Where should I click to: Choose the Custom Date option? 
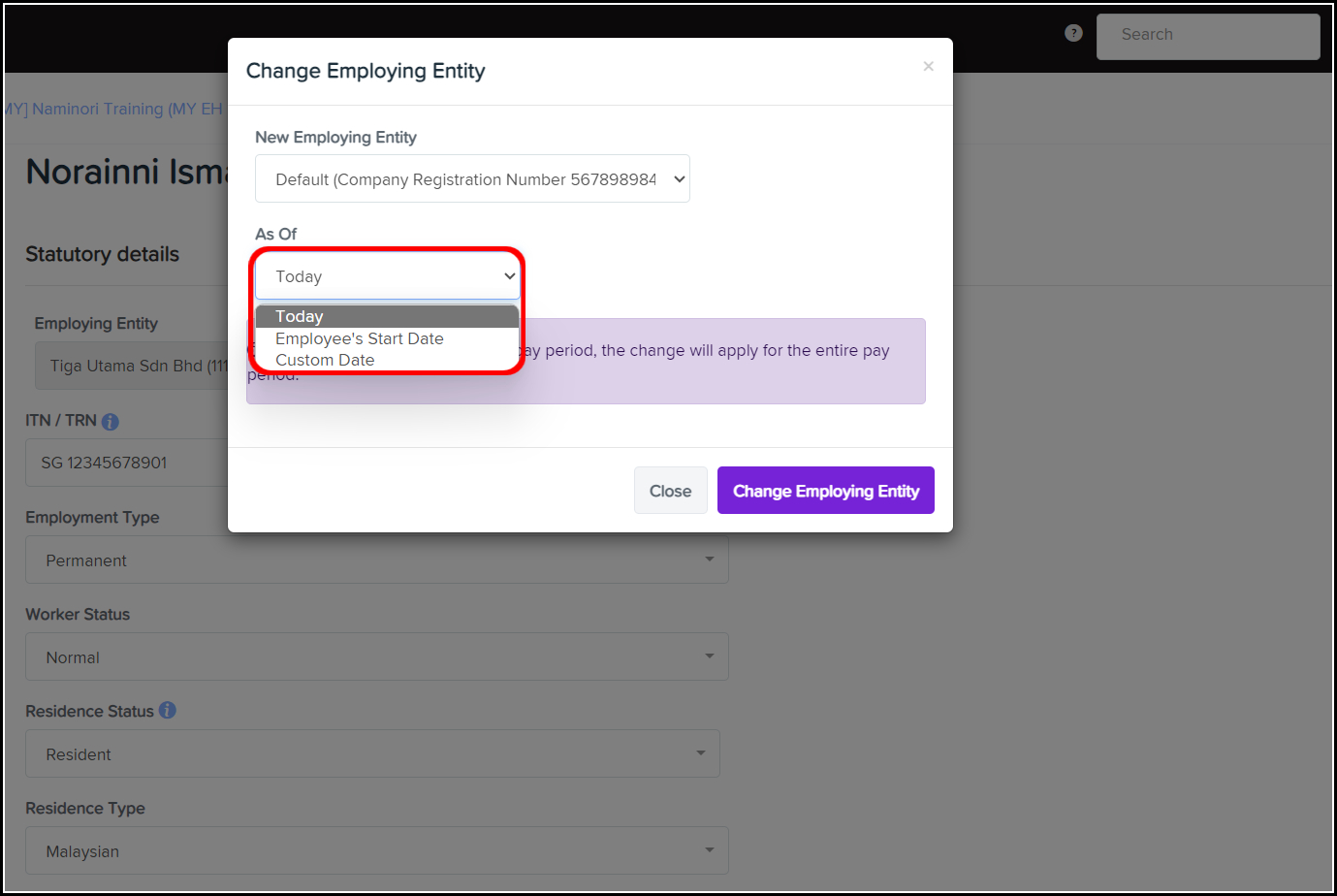click(325, 360)
